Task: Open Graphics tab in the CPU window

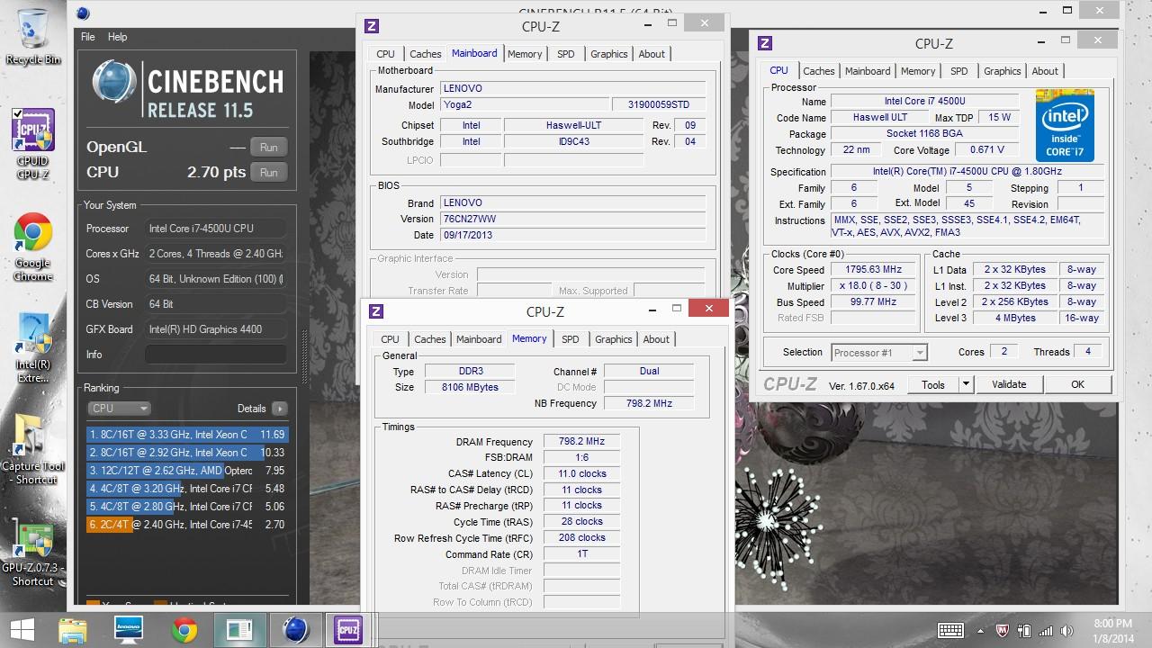Action: (1003, 71)
